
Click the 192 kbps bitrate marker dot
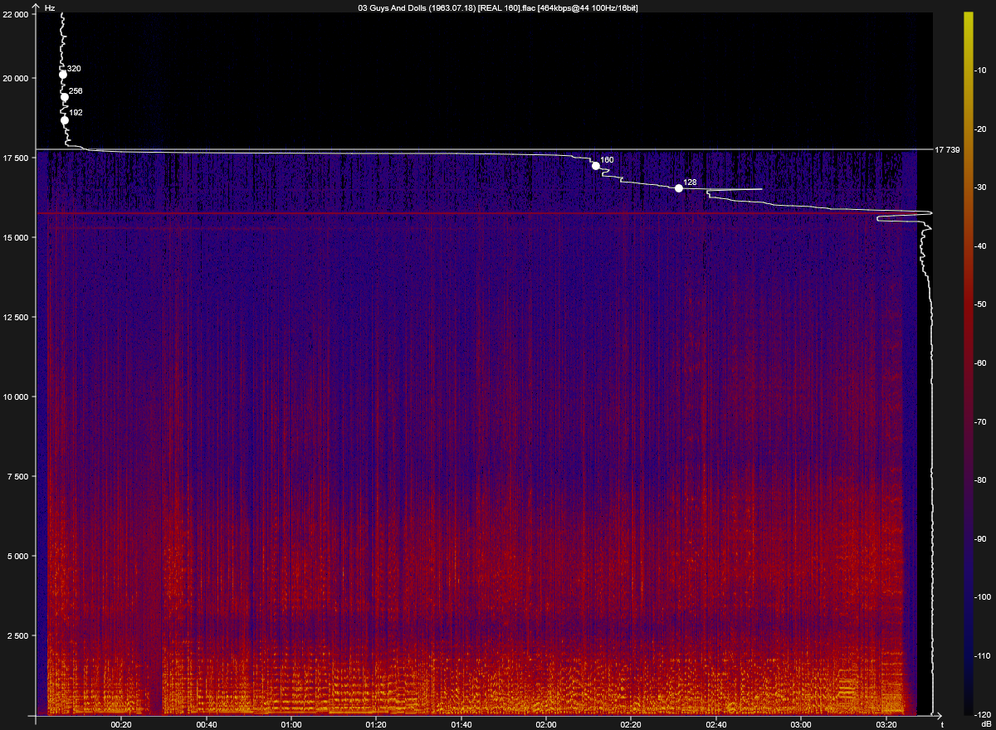click(x=65, y=120)
